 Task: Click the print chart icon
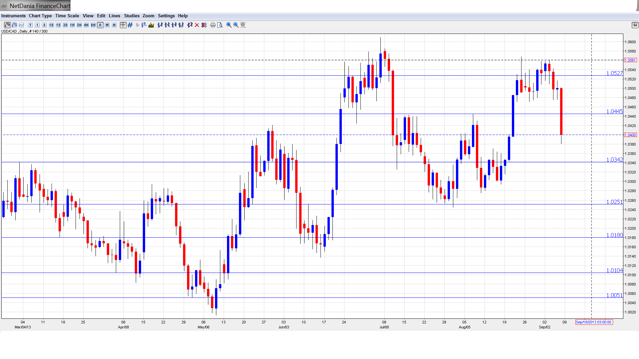pos(213,25)
